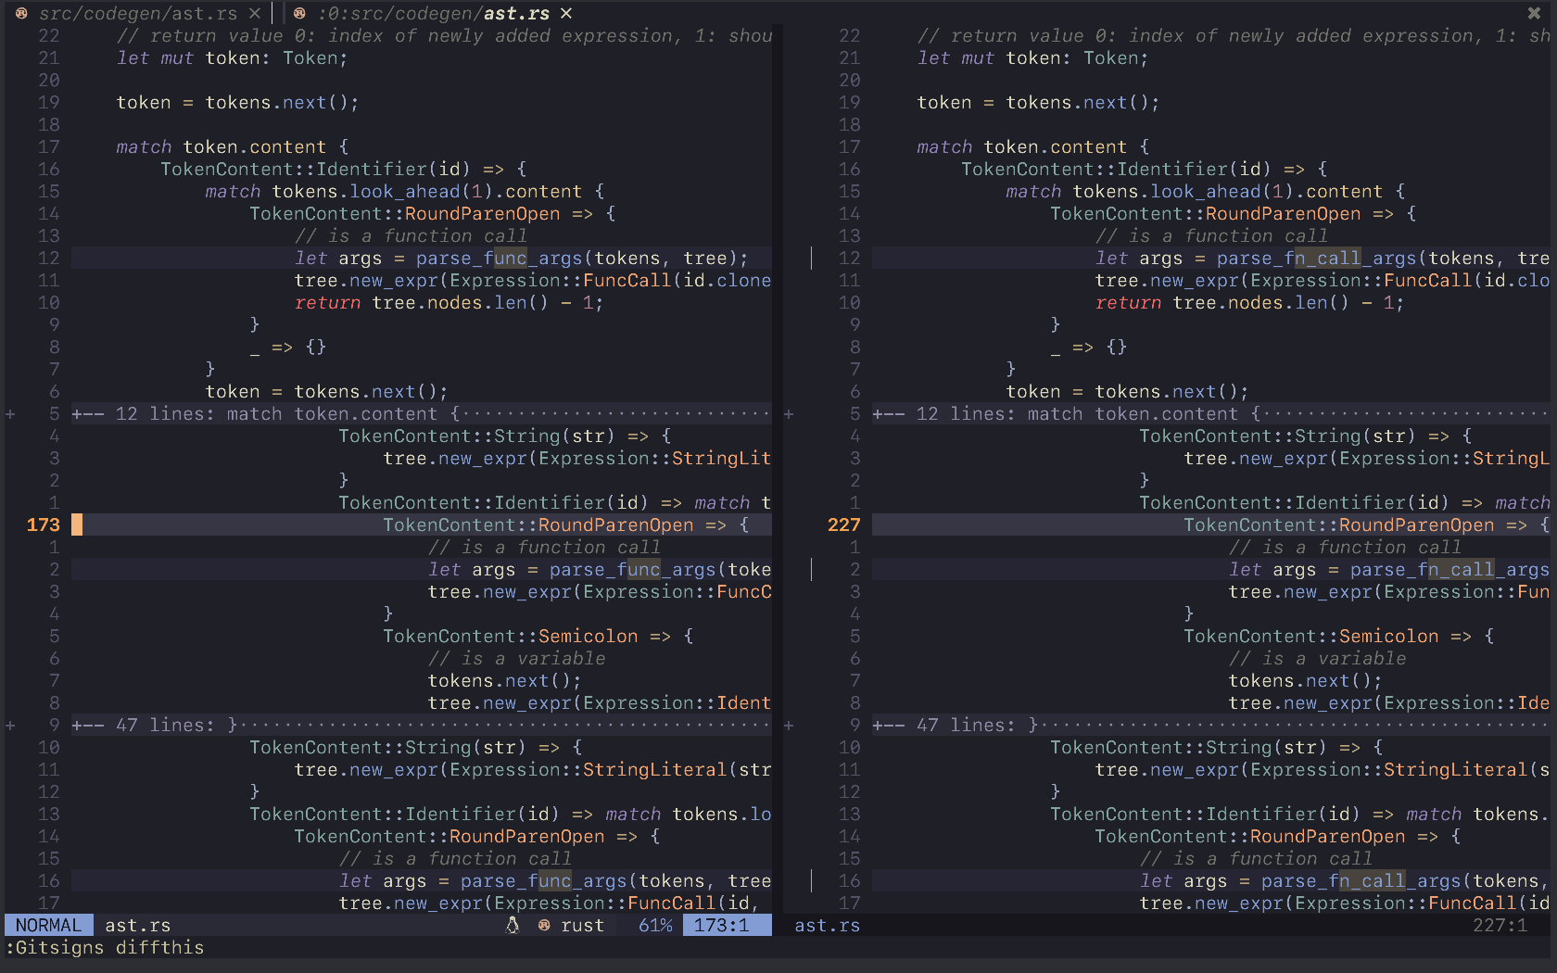This screenshot has width=1557, height=973.
Task: Click '// is a variable' comment in right pane
Action: coord(1317,658)
